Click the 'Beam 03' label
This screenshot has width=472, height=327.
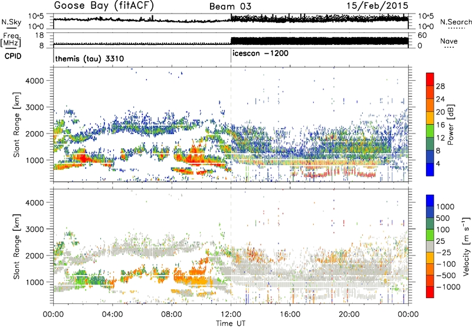[230, 6]
